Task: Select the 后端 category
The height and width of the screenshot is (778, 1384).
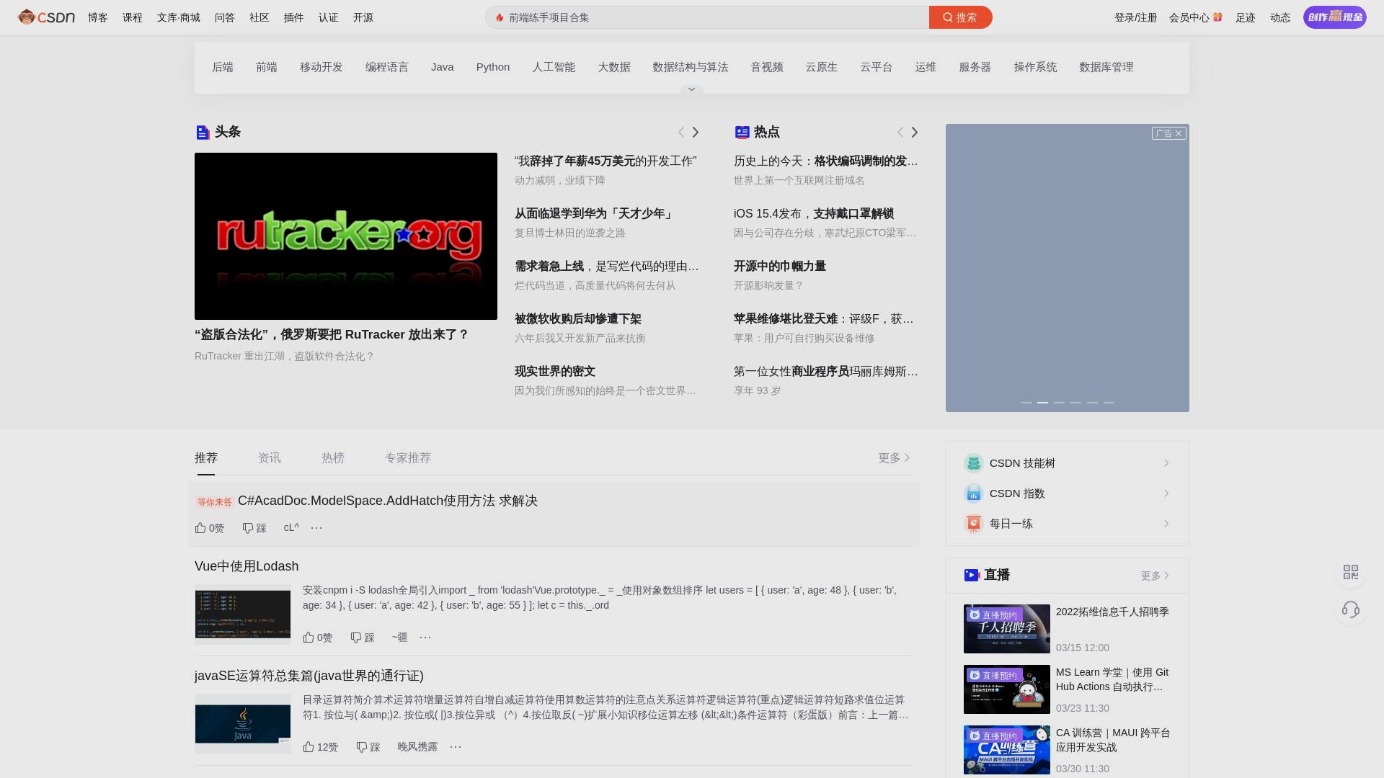Action: (x=223, y=67)
